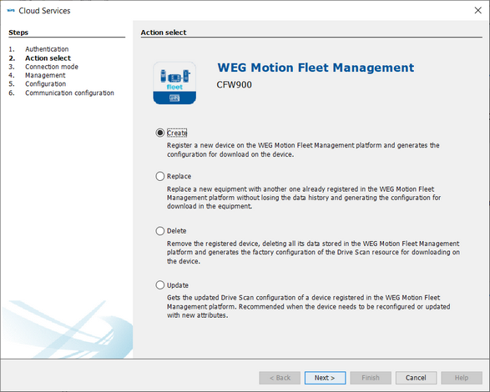Click the Management step
490x392 pixels.
pyautogui.click(x=45, y=75)
